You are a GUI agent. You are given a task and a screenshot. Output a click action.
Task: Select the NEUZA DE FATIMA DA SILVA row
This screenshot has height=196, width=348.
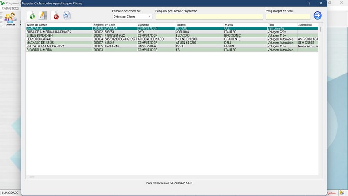coord(59,46)
